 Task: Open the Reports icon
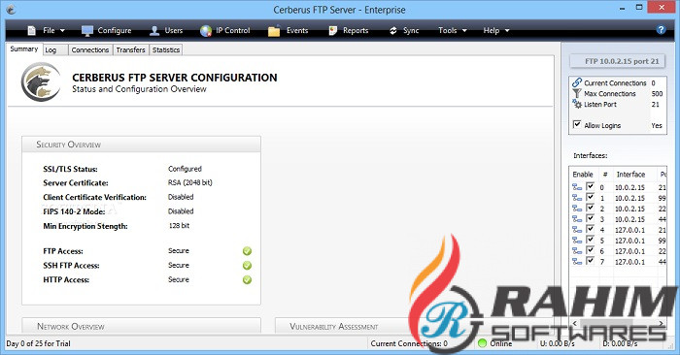[x=333, y=31]
